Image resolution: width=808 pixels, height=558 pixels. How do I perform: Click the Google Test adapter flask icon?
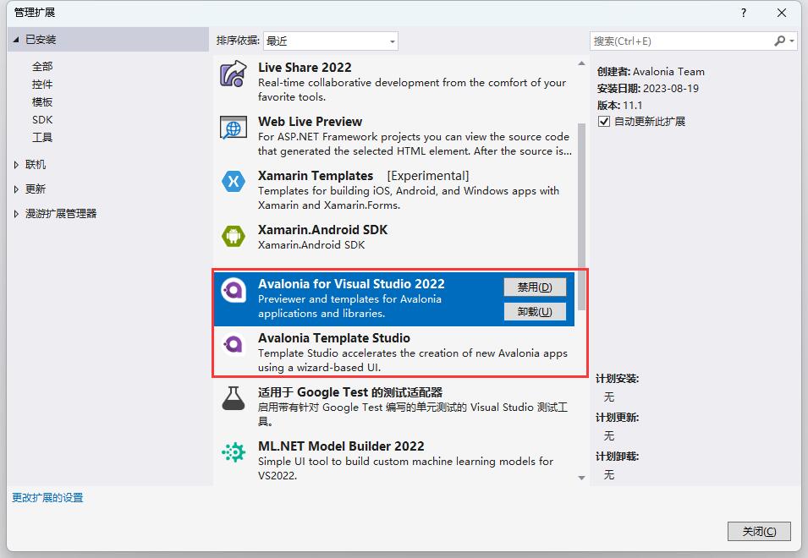[234, 398]
